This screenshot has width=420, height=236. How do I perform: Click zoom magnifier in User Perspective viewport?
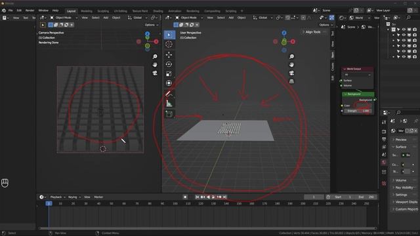click(x=291, y=56)
